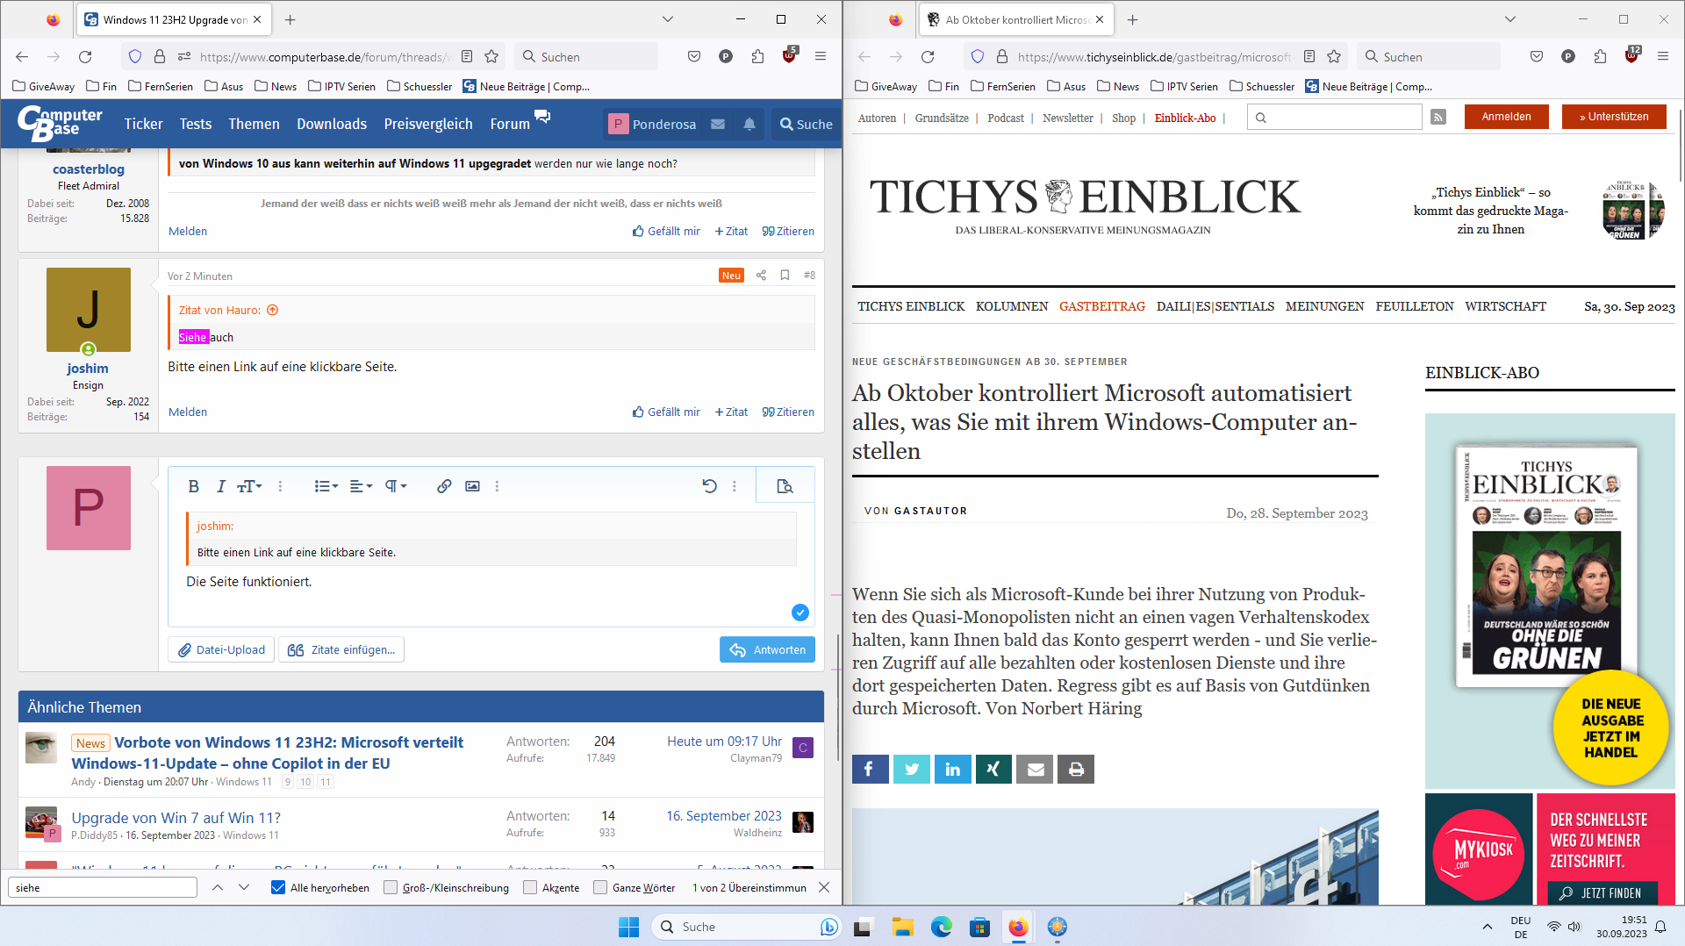Click the ComputerBase Suche button
This screenshot has height=946, width=1685.
[807, 124]
